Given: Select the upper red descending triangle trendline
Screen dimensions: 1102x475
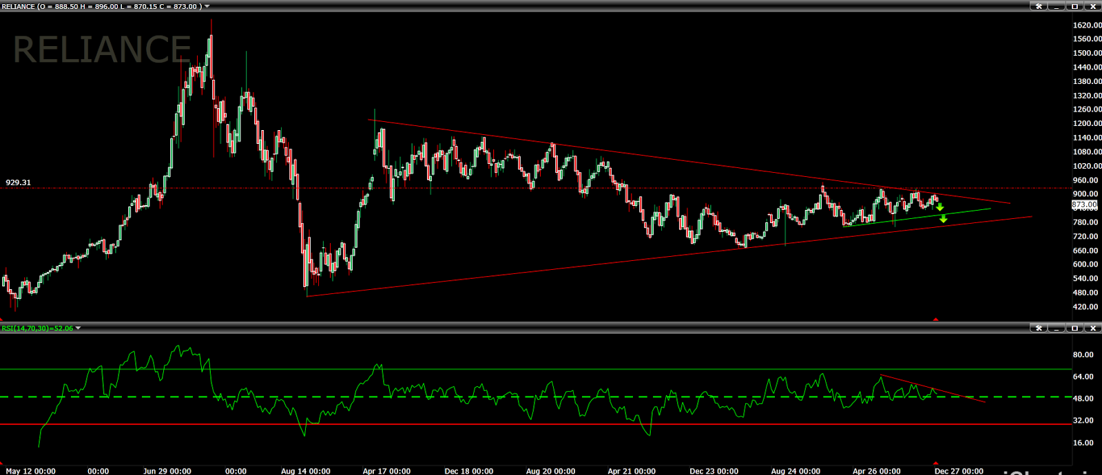Looking at the screenshot, I should click(689, 162).
